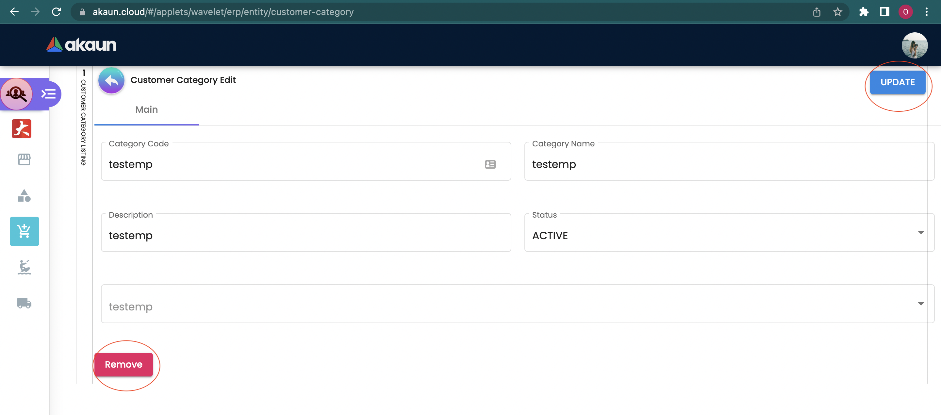Click the red Remove button
941x415 pixels.
[x=124, y=364]
